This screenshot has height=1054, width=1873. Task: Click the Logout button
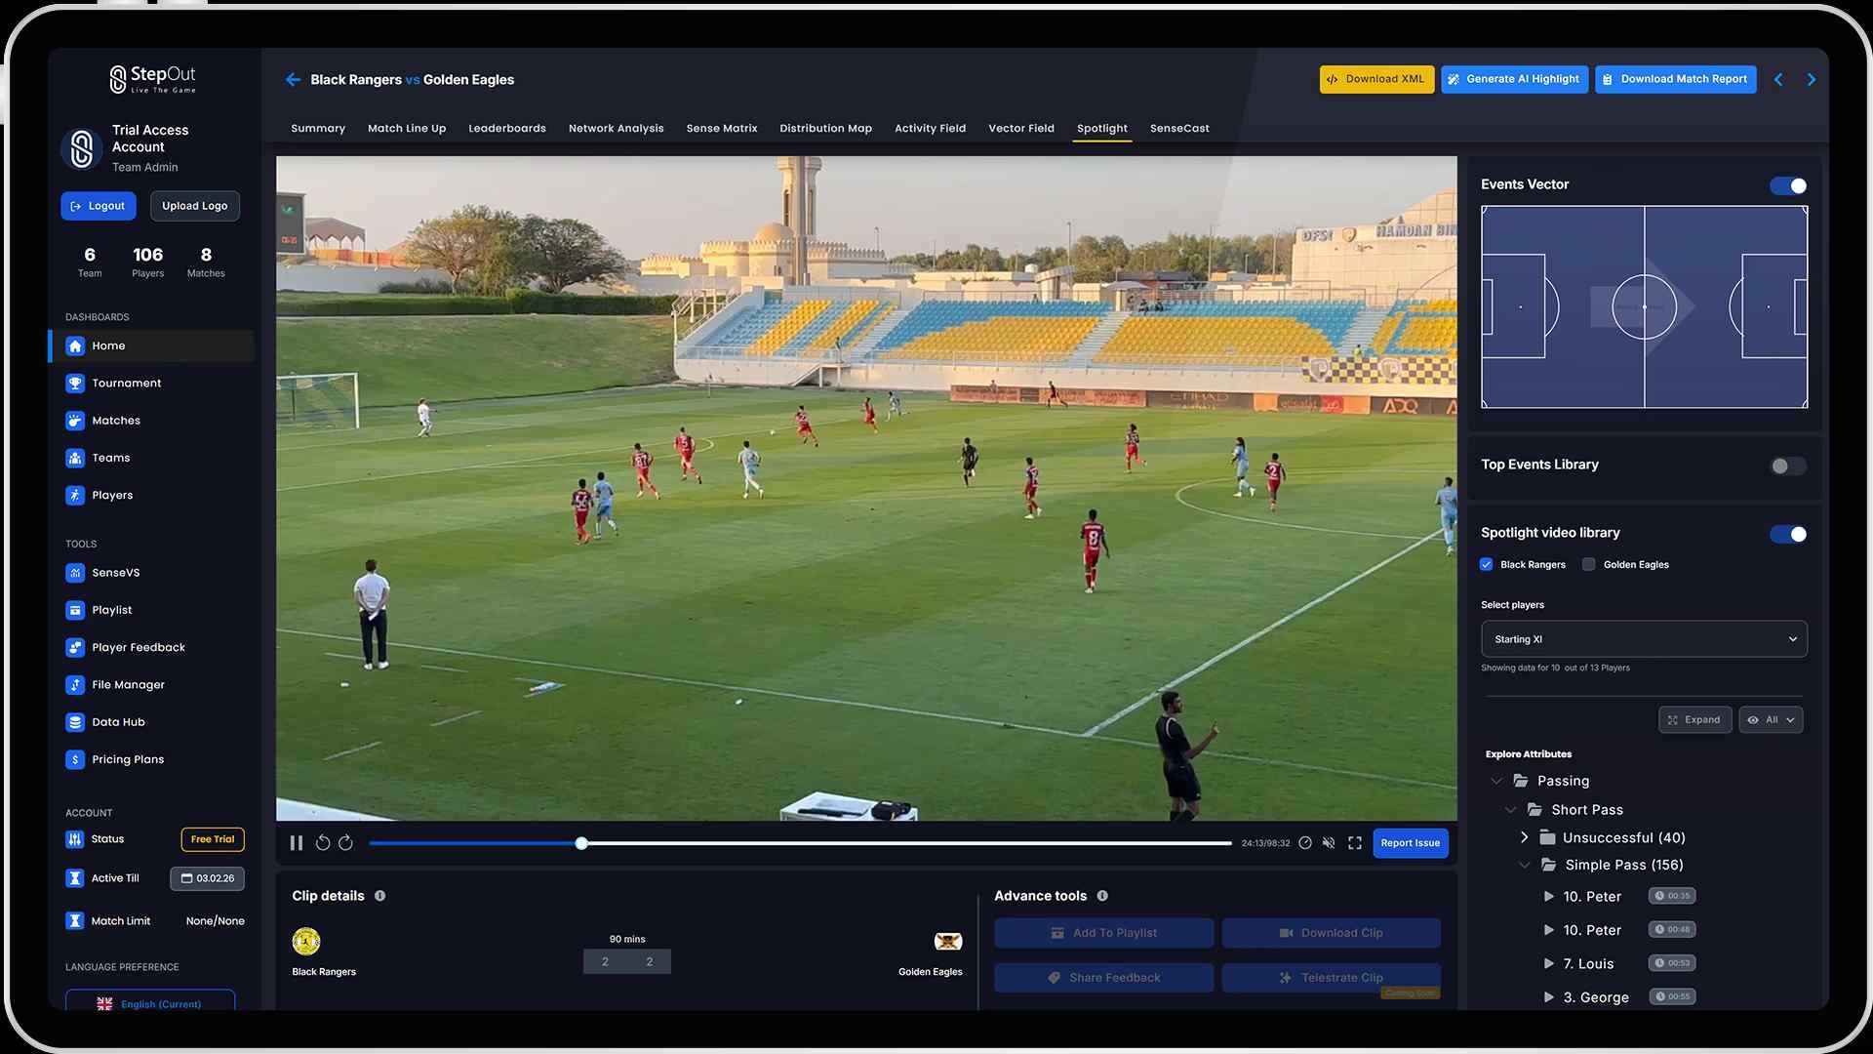tap(99, 206)
